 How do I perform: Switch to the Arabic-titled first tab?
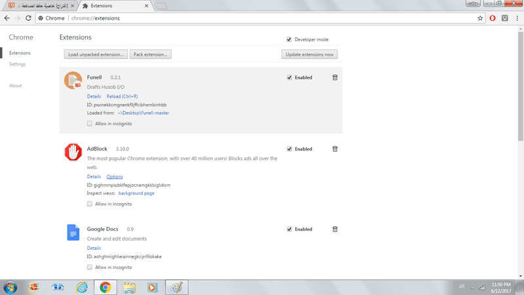click(42, 6)
